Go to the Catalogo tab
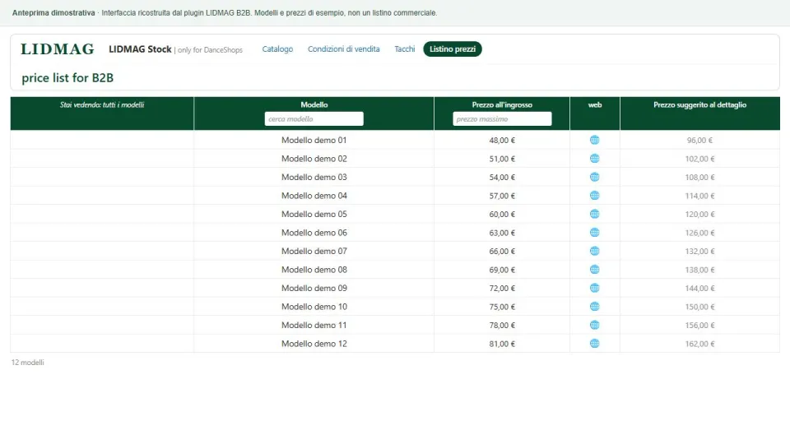The width and height of the screenshot is (790, 444). click(x=277, y=49)
